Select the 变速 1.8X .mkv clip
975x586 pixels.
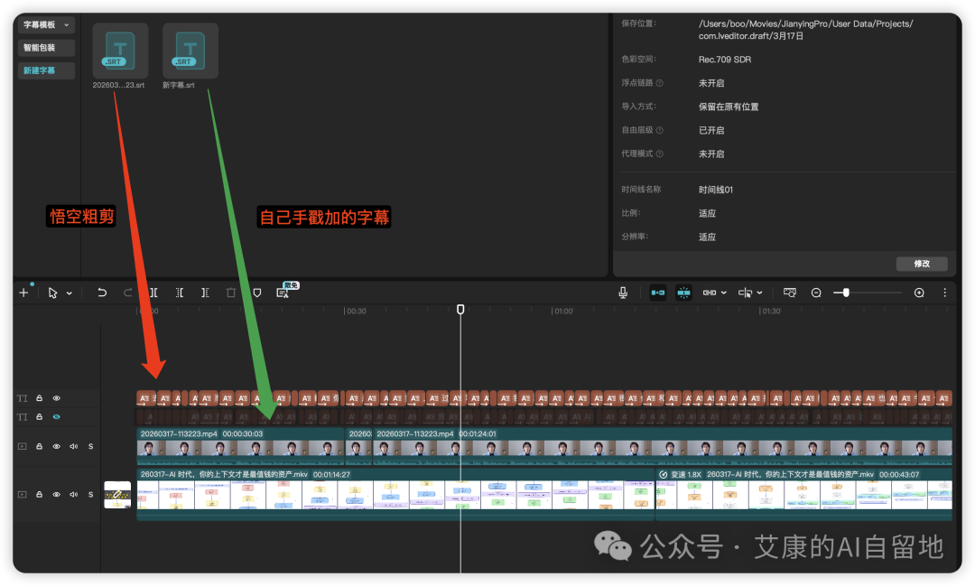pos(804,495)
